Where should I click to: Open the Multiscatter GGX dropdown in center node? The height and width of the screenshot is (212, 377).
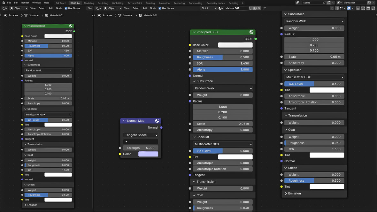click(x=223, y=144)
